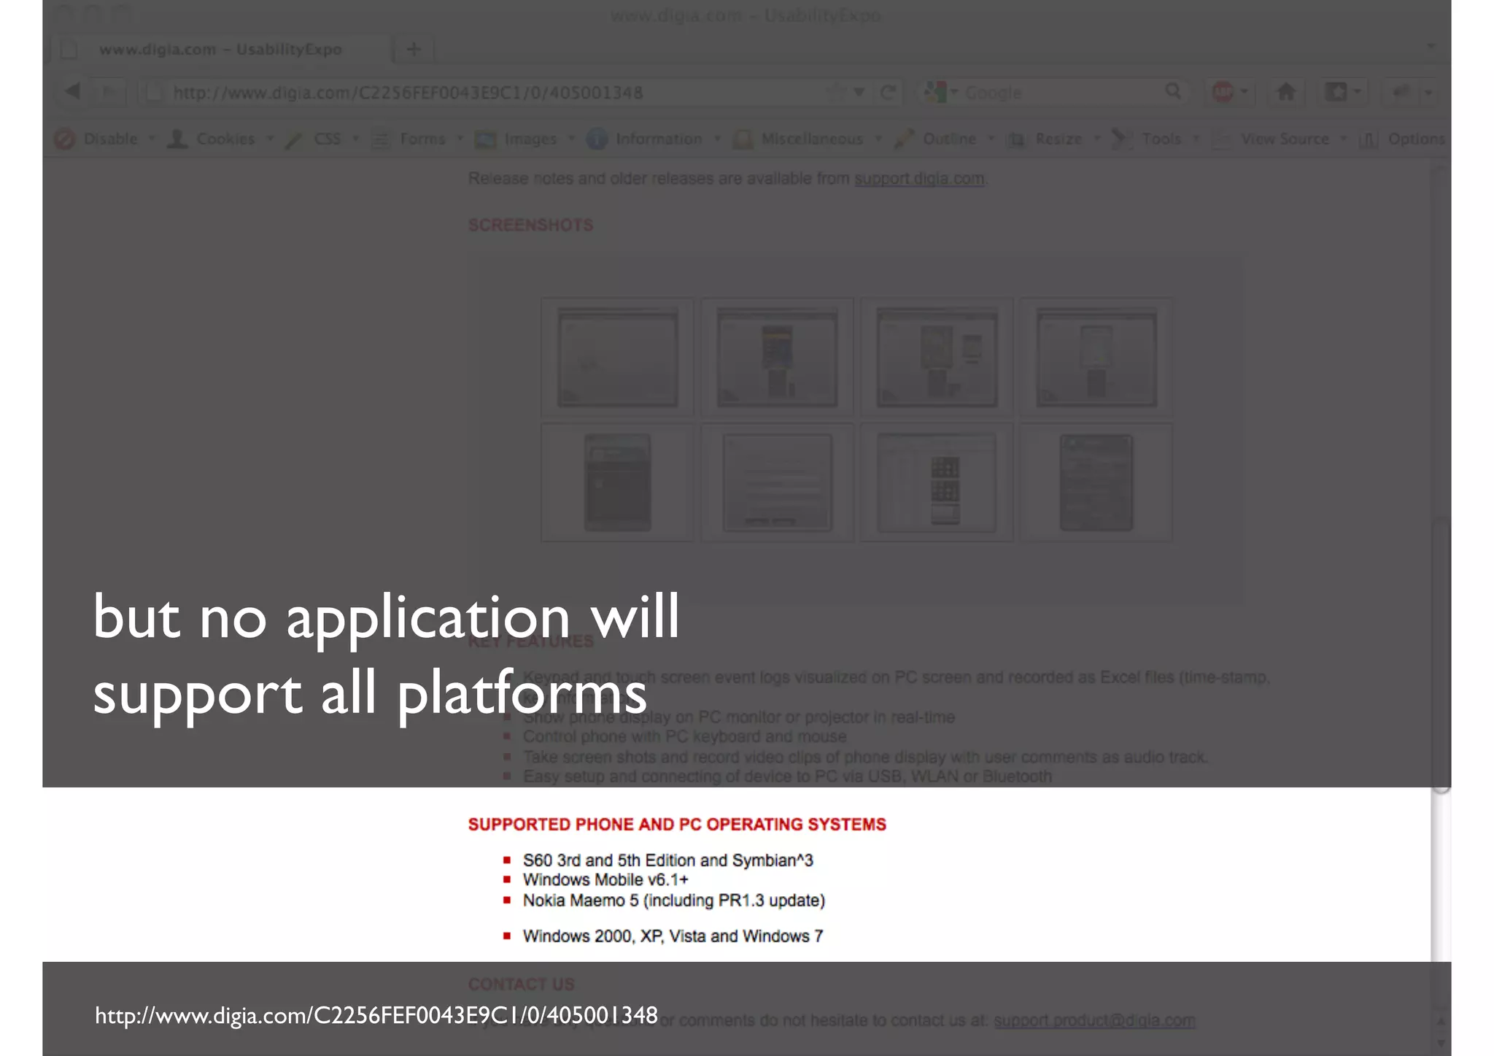Screen dimensions: 1494x1056
Task: Reload the page with the refresh icon
Action: point(888,93)
